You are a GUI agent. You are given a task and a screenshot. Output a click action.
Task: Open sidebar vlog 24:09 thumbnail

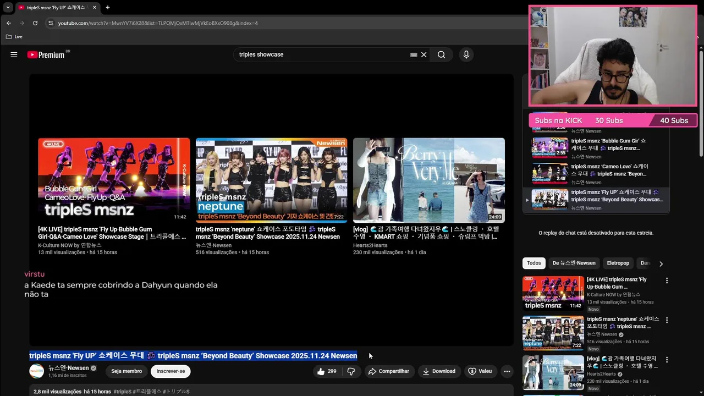tap(553, 372)
